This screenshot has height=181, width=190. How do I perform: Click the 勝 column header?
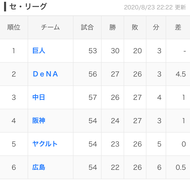click(112, 27)
